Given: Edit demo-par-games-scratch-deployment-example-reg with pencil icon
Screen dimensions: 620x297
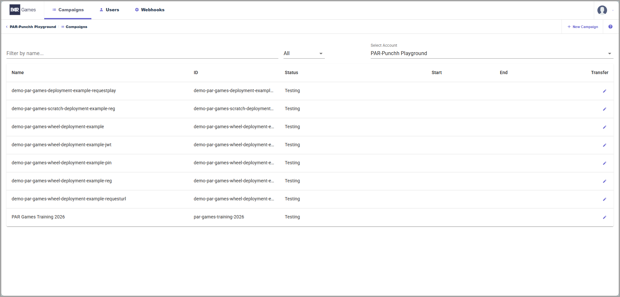Looking at the screenshot, I should (604, 109).
